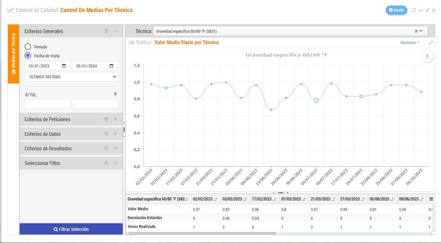
Task: Select the Valor Medio row label
Action: 138,209
